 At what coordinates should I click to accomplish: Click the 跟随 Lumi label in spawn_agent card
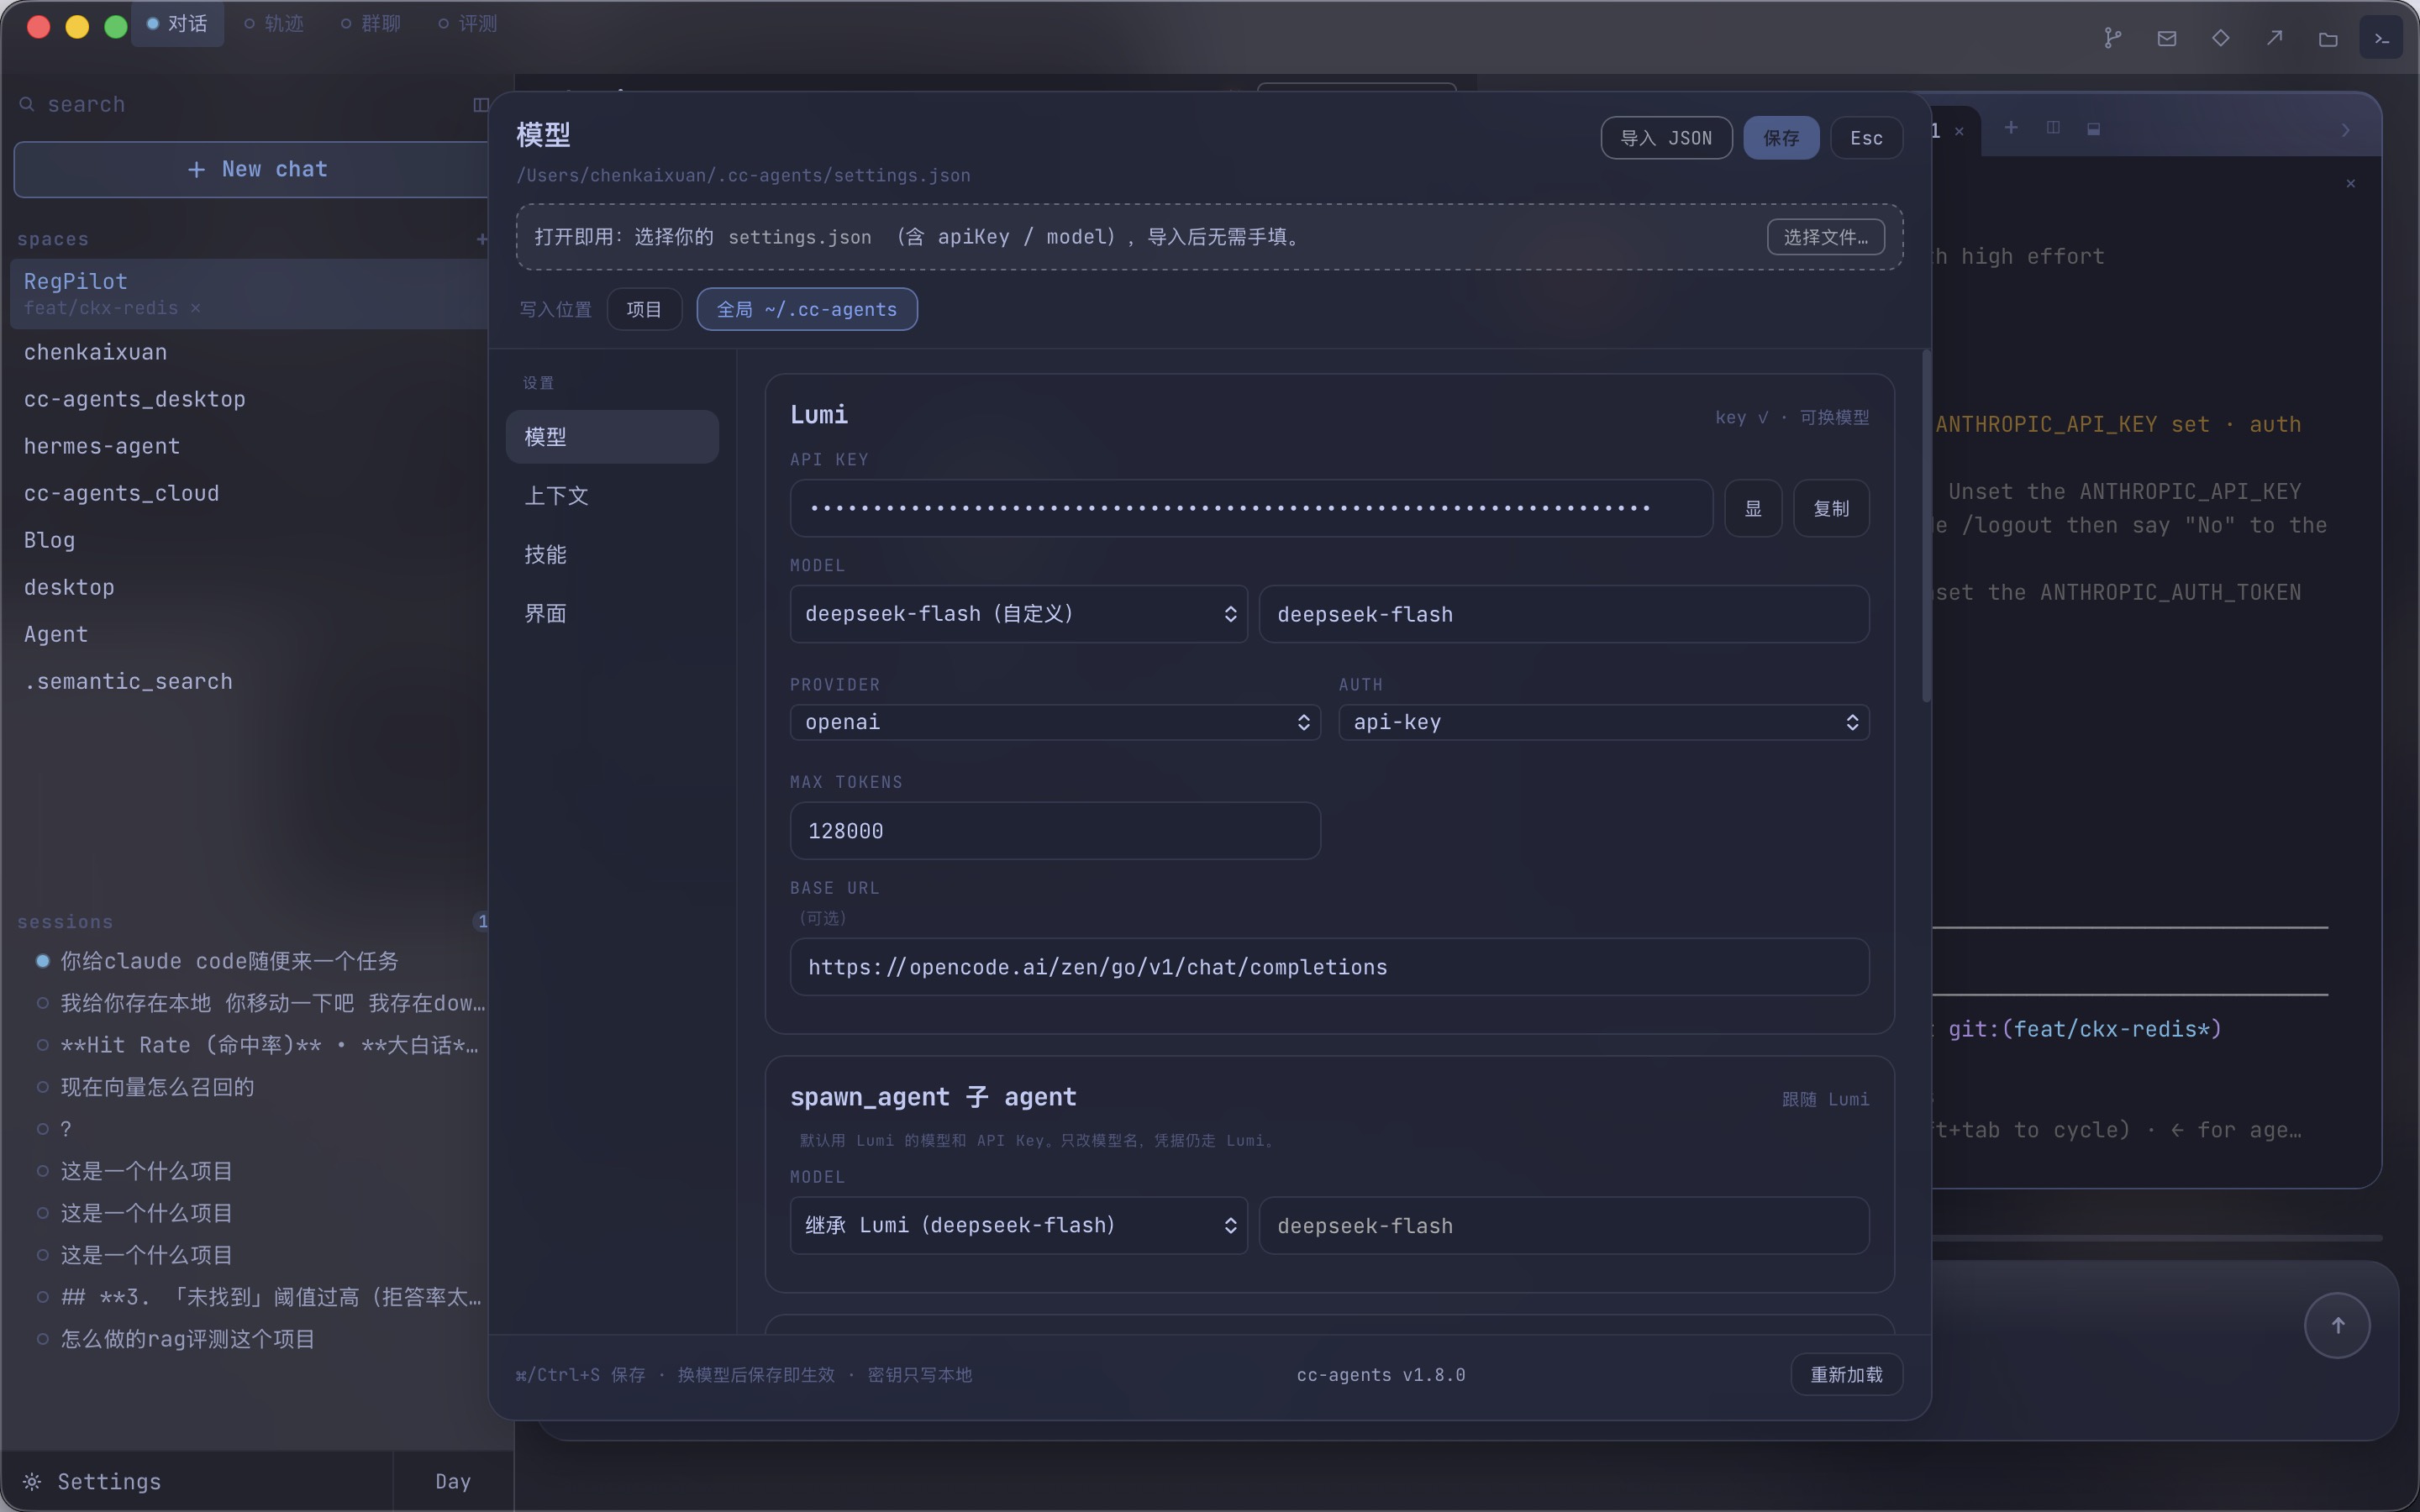[1825, 1099]
